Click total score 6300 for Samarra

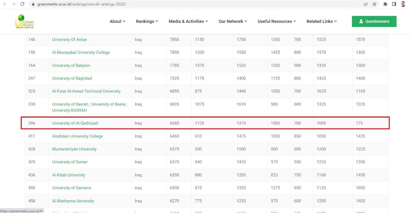point(174,188)
